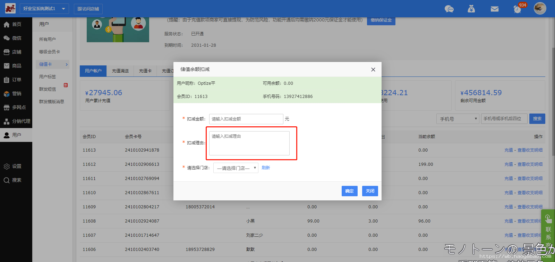Click 查看收支明细 for member 11609

point(530,207)
